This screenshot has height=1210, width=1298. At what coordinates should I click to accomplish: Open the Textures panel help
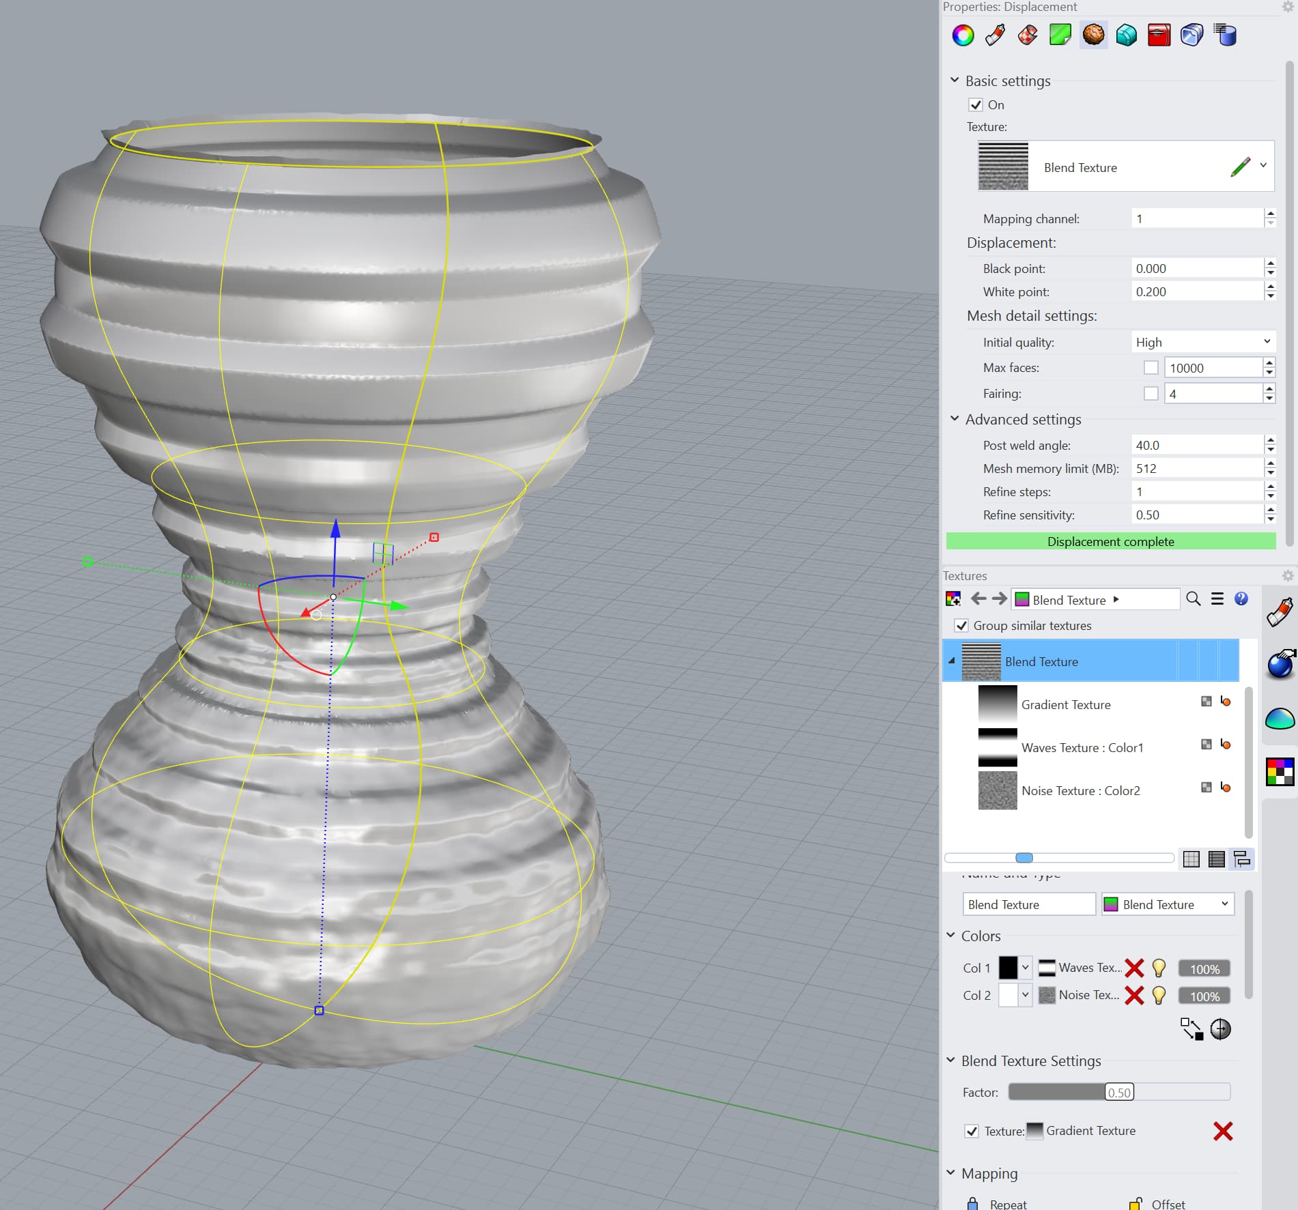coord(1242,599)
